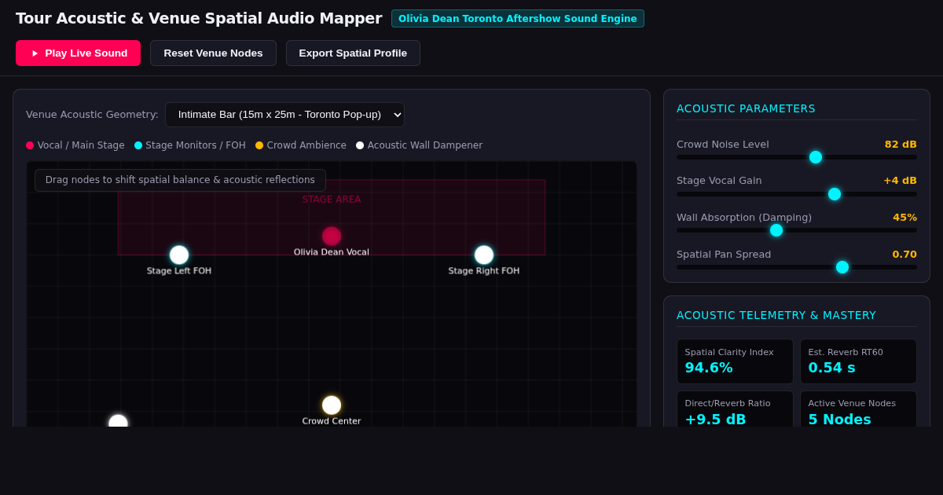Adjust the Wall Absorption damping slider

coord(797,230)
